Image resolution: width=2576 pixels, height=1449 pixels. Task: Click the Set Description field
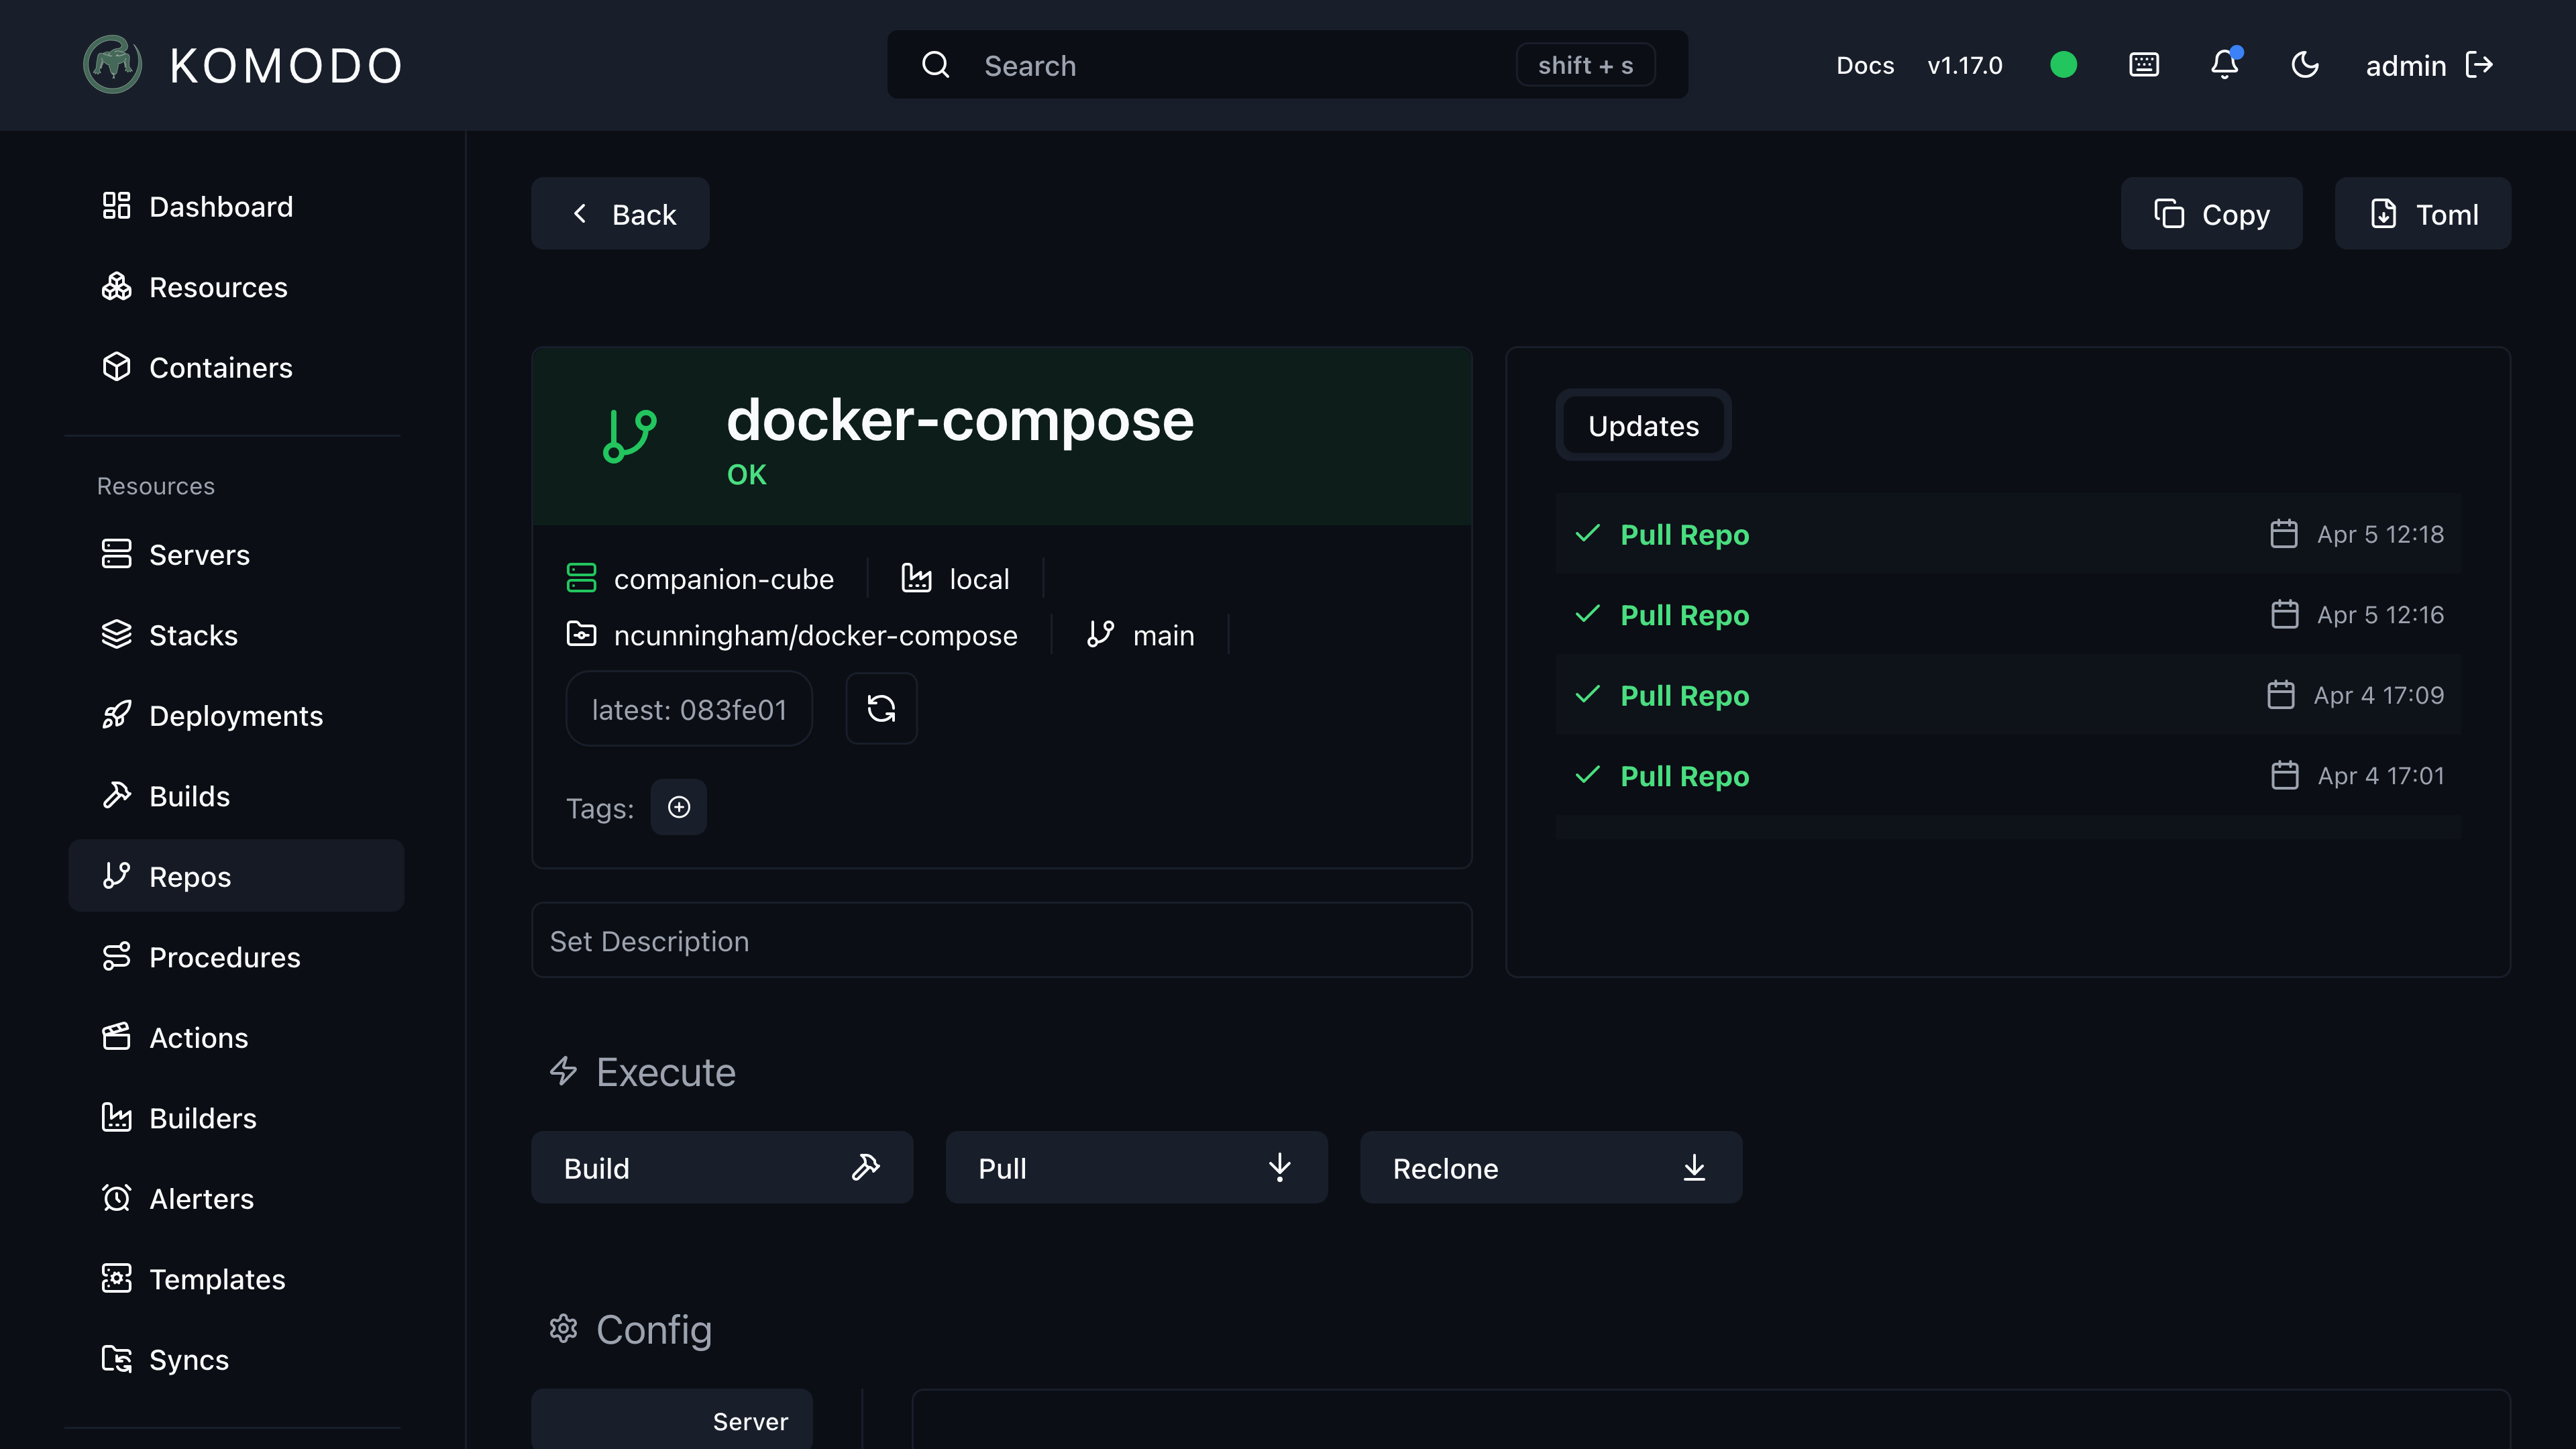[1001, 940]
